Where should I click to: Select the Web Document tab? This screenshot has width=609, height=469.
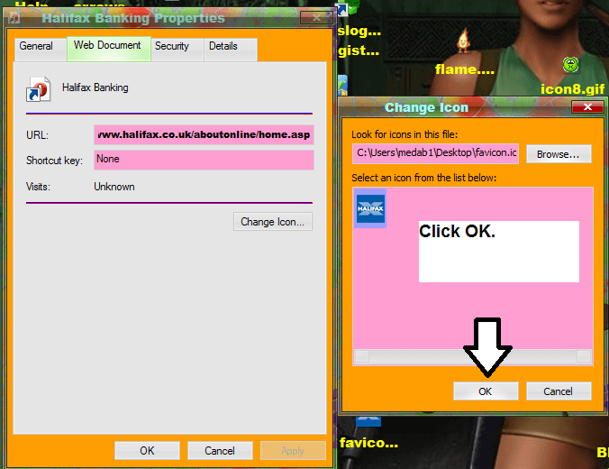[107, 45]
